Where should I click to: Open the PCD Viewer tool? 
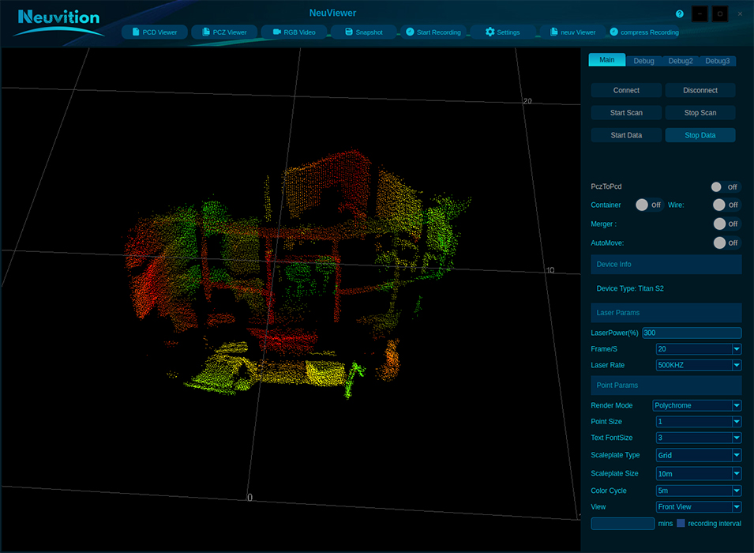click(x=155, y=32)
